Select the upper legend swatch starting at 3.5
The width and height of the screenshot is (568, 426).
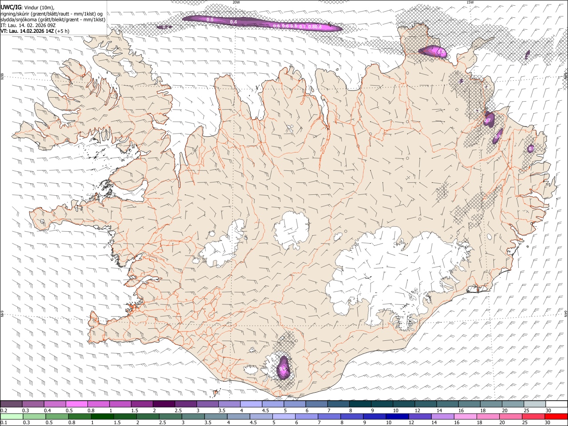point(229,404)
